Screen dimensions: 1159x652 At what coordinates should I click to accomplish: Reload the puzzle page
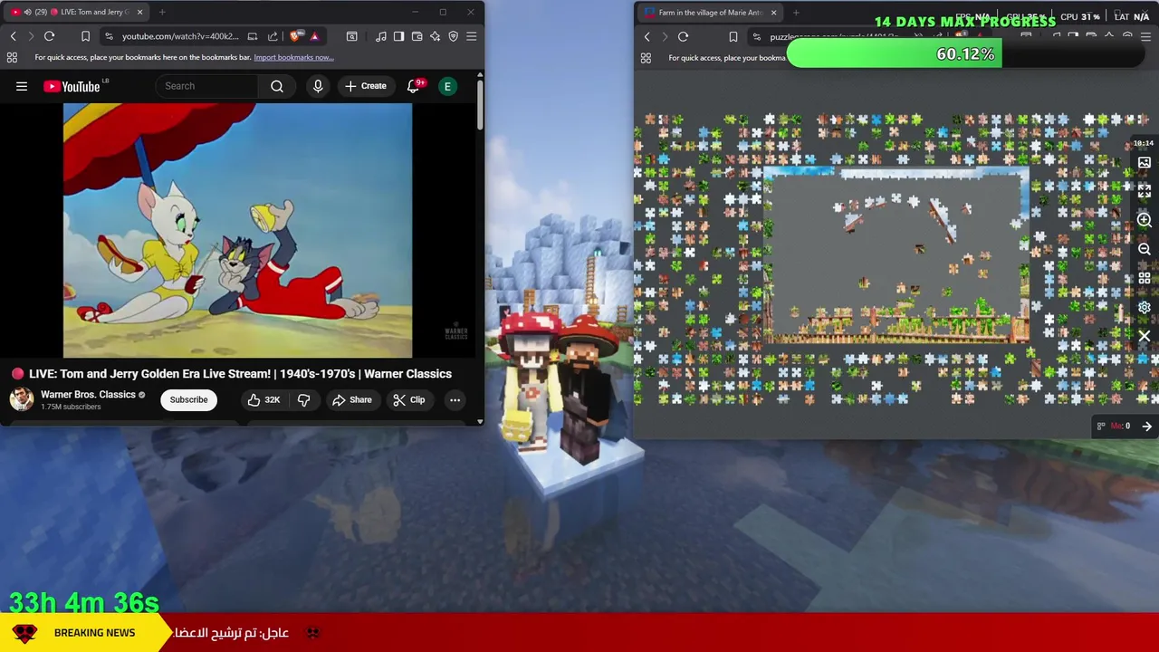pyautogui.click(x=684, y=37)
